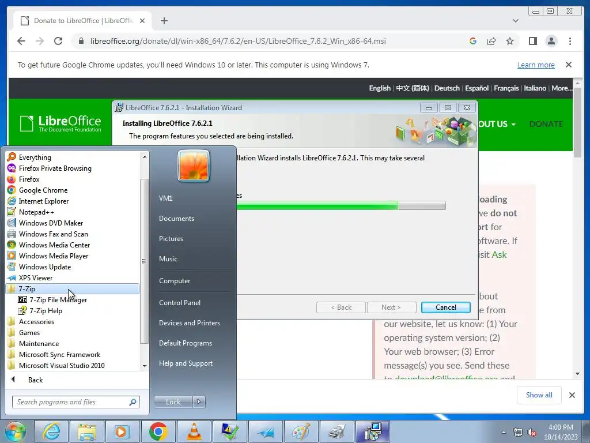Screen dimensions: 590x443
Task: Click Show all downloads button
Action: tap(539, 395)
